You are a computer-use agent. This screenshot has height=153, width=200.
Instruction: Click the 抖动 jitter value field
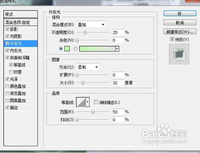[118, 120]
